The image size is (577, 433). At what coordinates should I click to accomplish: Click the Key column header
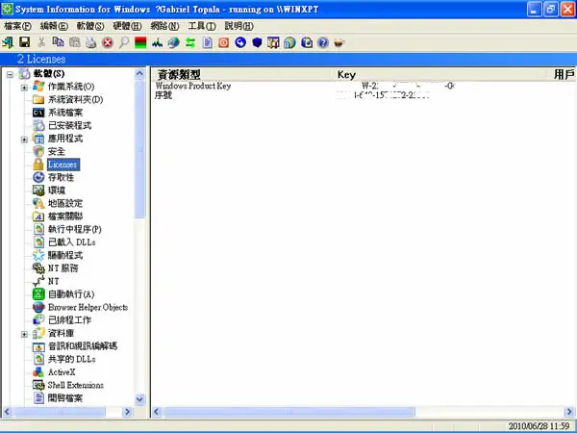click(441, 75)
